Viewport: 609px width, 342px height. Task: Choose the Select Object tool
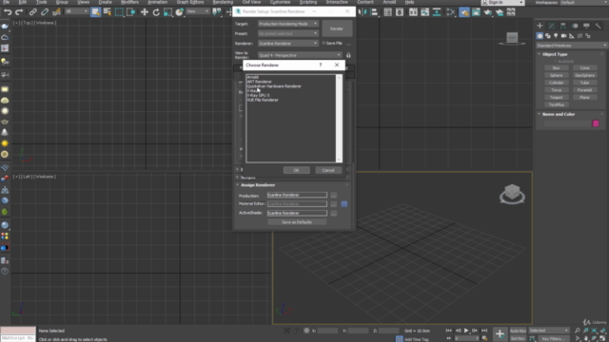pos(95,12)
